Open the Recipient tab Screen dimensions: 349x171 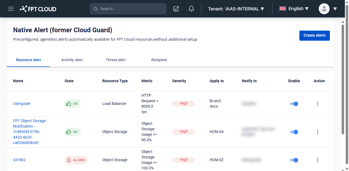159,60
